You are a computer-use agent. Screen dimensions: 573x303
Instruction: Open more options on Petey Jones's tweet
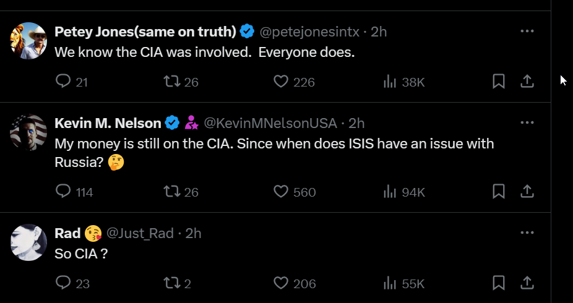pos(527,31)
